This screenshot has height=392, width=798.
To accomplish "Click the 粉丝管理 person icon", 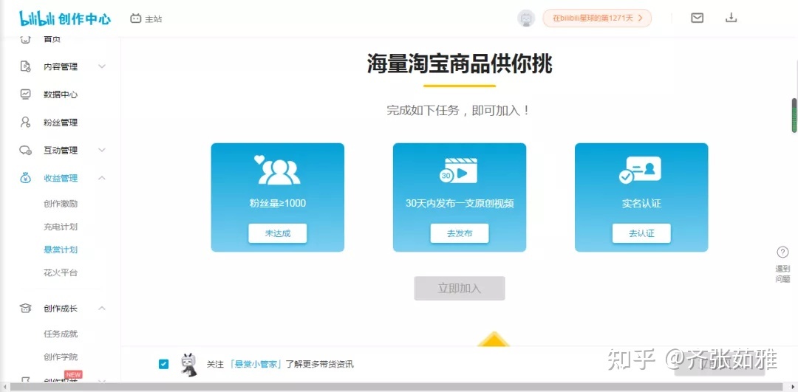I will (x=26, y=123).
